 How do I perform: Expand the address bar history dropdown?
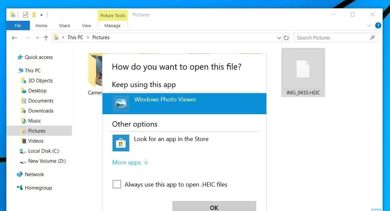pyautogui.click(x=279, y=38)
